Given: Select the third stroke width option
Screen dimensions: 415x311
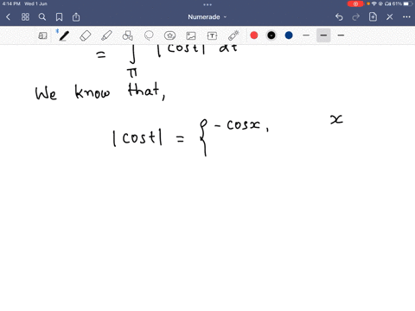Looking at the screenshot, I should (341, 35).
